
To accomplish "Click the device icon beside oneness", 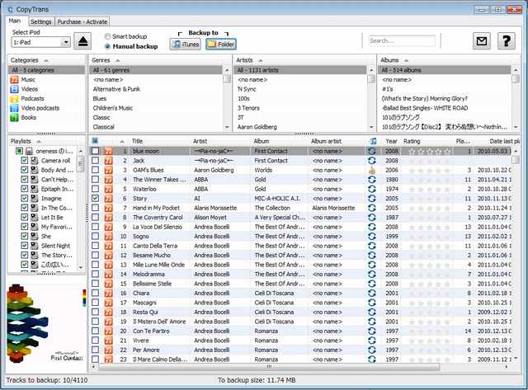I will click(x=30, y=151).
